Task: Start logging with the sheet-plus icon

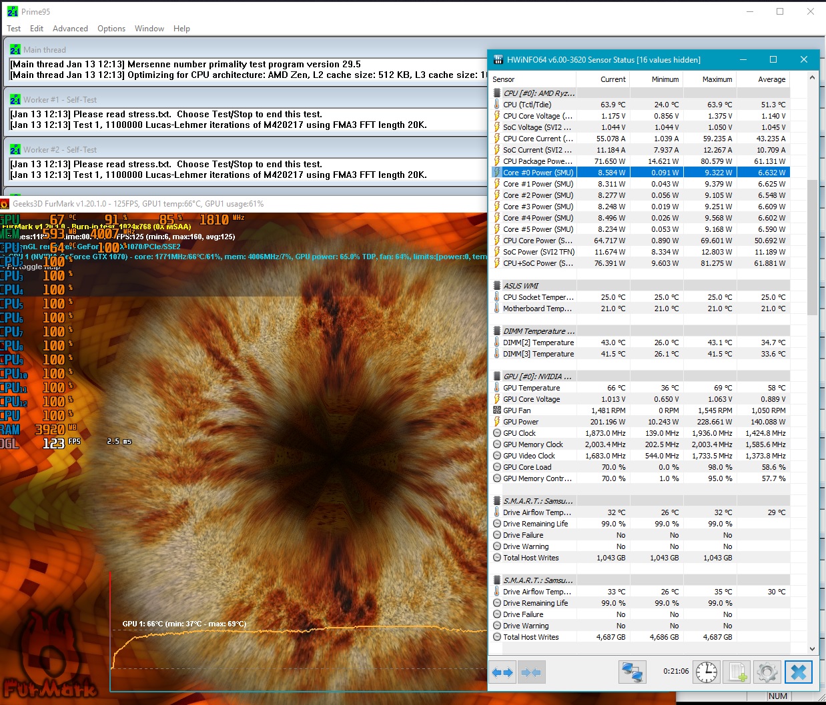Action: tap(737, 672)
